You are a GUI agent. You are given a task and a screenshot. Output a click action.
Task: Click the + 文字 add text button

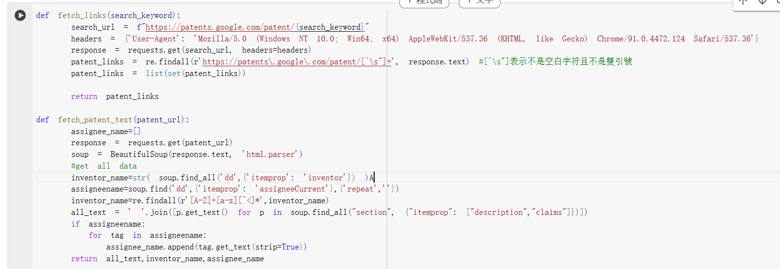pyautogui.click(x=479, y=2)
